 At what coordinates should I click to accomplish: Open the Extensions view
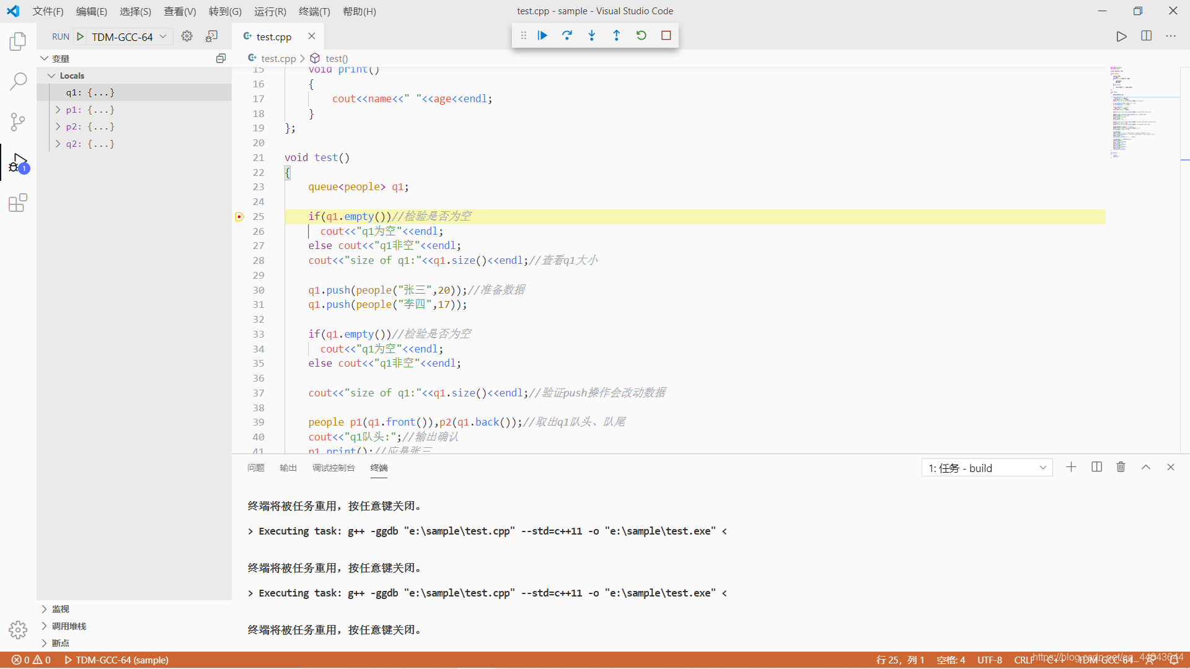click(18, 203)
